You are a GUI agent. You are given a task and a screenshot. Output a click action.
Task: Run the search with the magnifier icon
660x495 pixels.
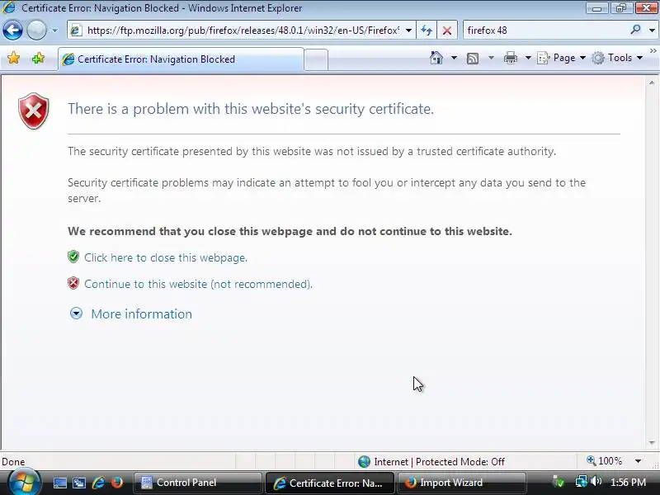tap(635, 30)
